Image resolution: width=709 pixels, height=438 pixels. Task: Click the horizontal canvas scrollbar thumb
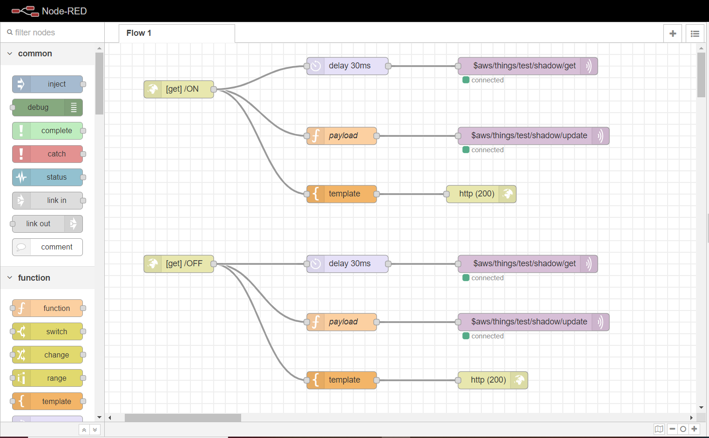[x=182, y=418]
